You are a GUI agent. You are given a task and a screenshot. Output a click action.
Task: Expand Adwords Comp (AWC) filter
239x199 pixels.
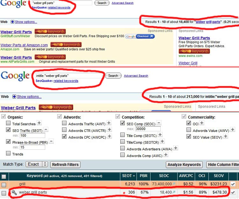[166, 155]
